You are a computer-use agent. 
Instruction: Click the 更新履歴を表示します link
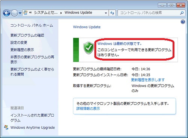(x=148, y=80)
